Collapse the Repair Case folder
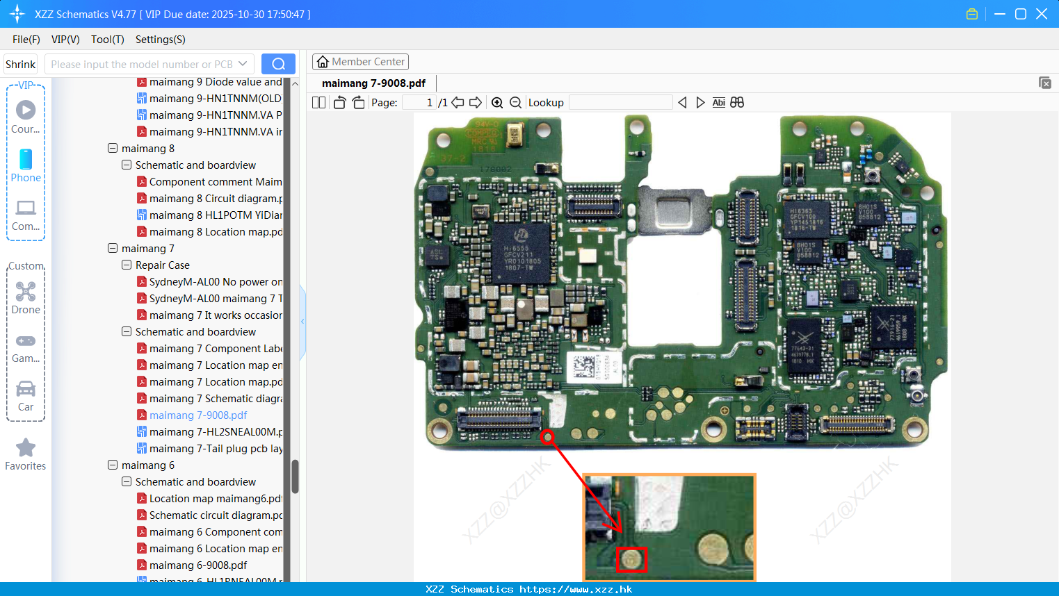This screenshot has width=1059, height=596. [x=127, y=265]
